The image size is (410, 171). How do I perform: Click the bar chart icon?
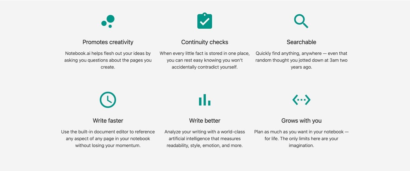(x=205, y=100)
